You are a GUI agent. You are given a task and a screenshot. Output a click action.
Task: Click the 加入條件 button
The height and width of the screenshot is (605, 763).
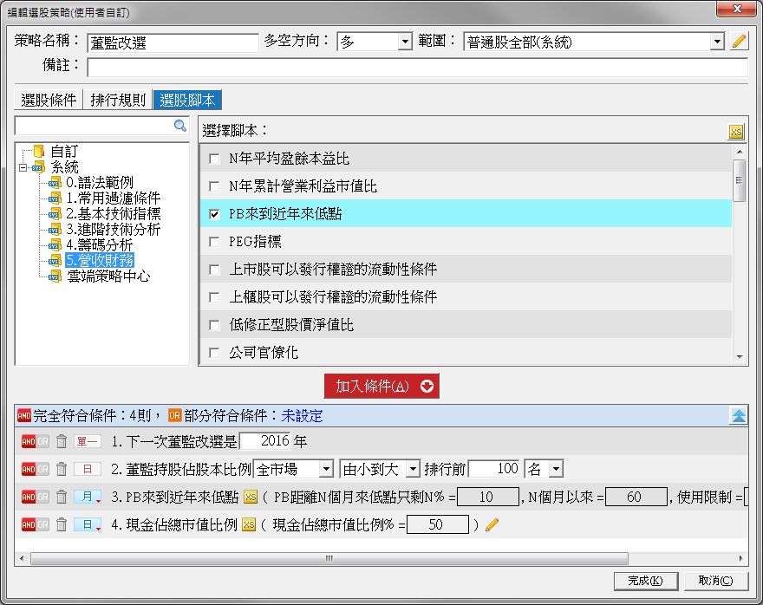381,387
